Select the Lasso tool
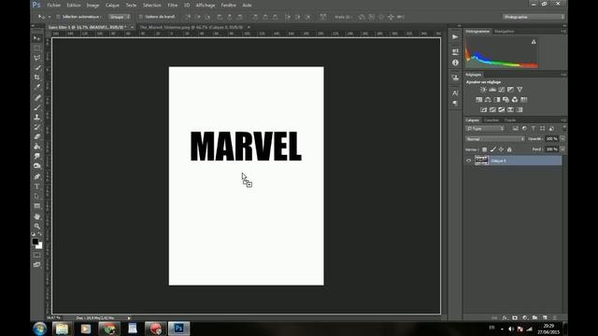 (x=36, y=58)
